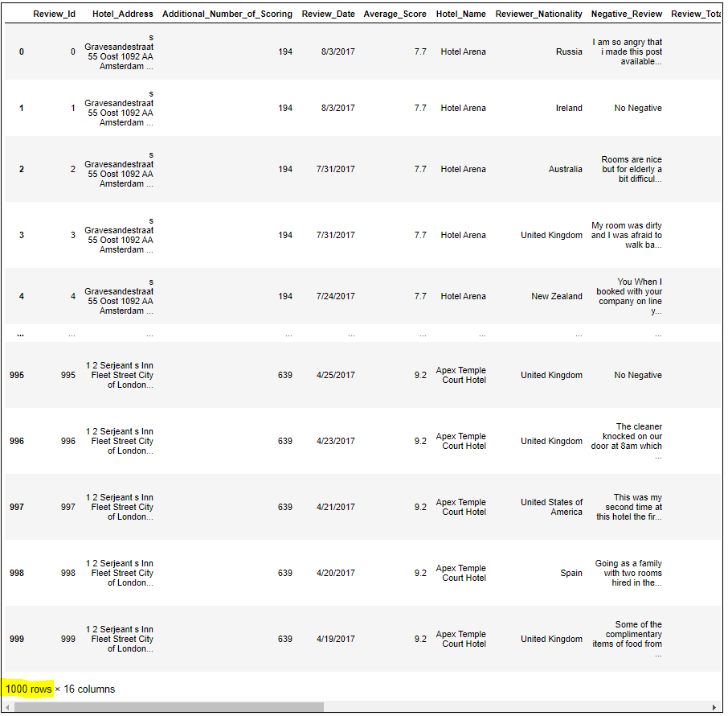Click 'No Negative' in row 1
Screen dimensions: 728x716
(x=638, y=108)
